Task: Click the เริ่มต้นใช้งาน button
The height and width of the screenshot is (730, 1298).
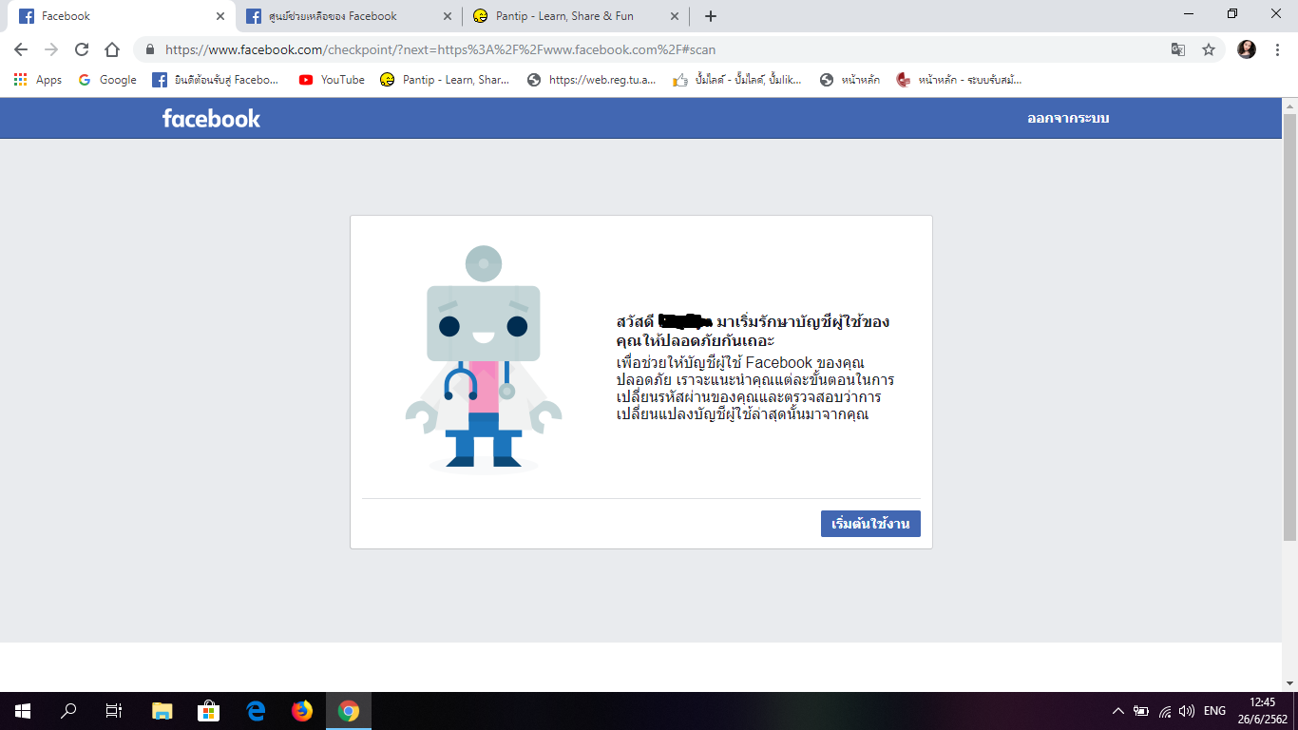Action: (870, 524)
